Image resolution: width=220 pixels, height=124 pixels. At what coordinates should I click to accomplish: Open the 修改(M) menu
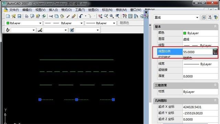point(121,10)
